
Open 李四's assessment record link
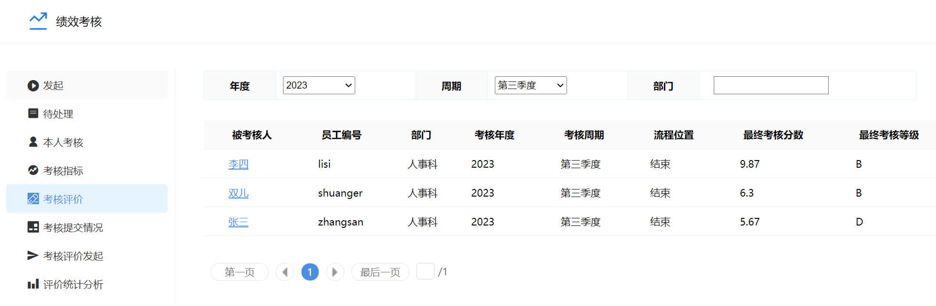point(238,164)
